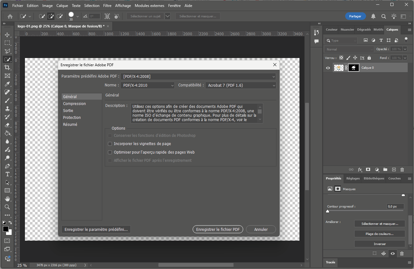
Task: Click the notifications bell icon
Action: coord(373,16)
